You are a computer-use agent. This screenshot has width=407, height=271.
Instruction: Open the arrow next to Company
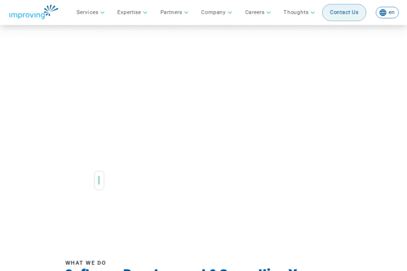click(230, 13)
